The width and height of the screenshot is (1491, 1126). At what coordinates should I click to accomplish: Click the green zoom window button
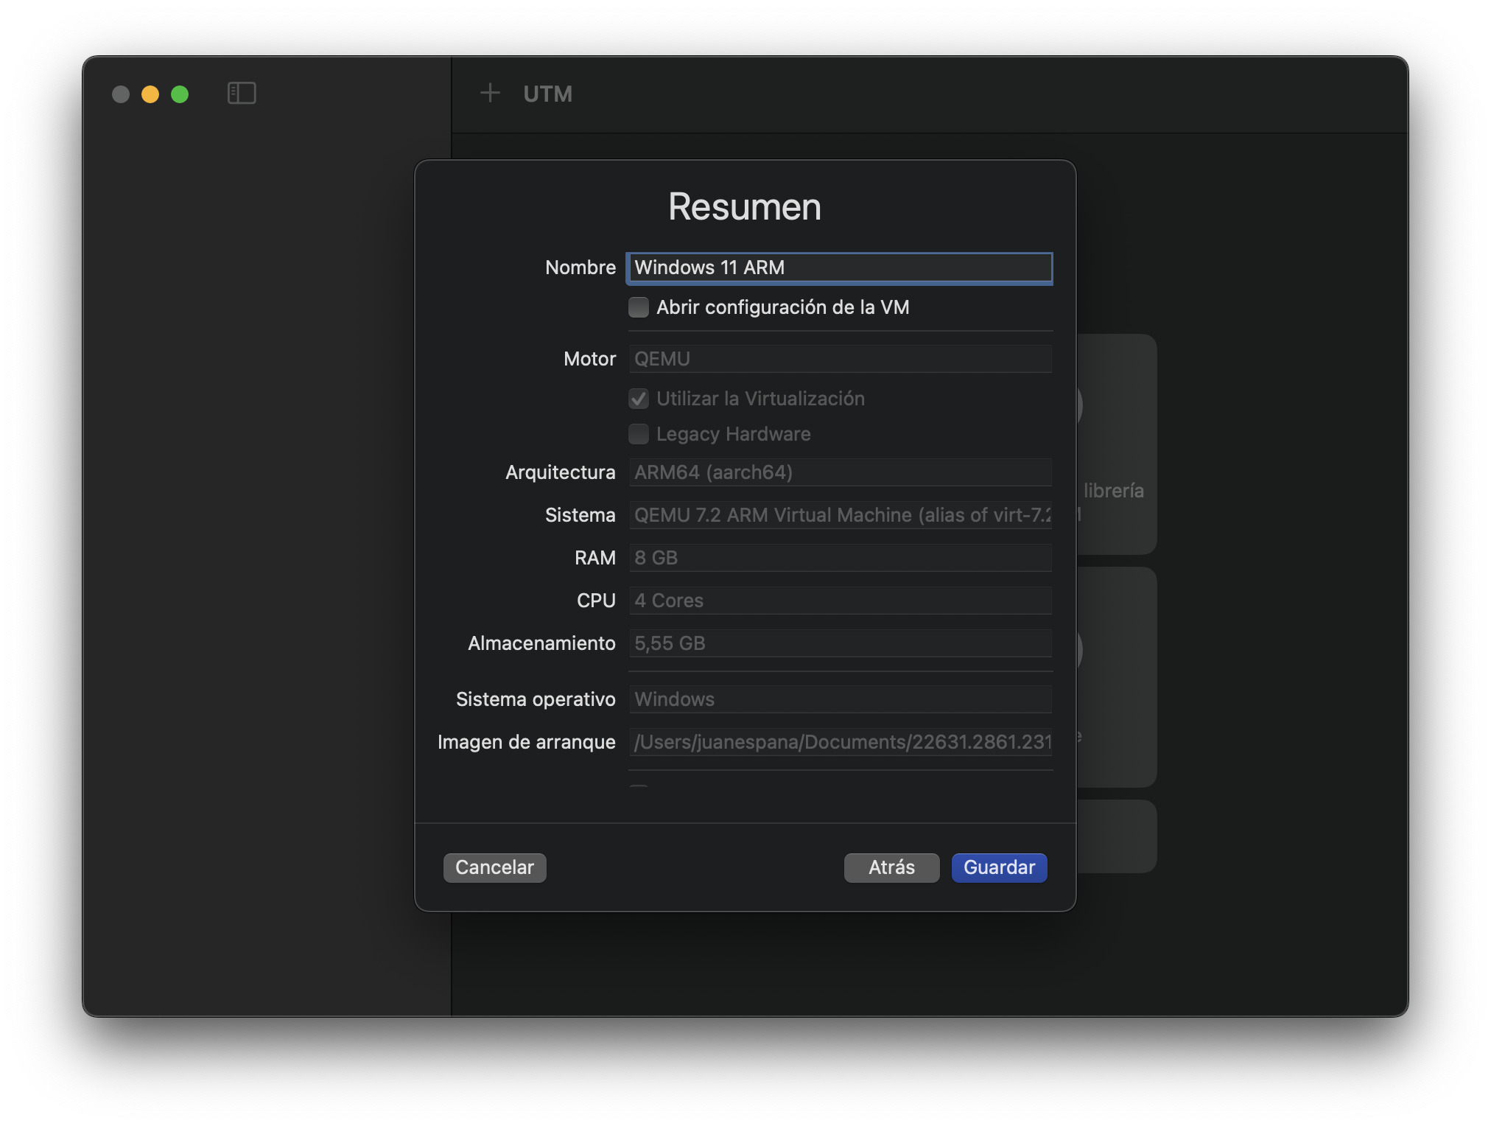pos(180,94)
